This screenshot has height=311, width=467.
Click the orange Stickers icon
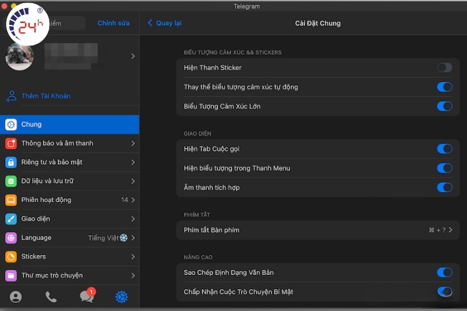[x=11, y=256]
